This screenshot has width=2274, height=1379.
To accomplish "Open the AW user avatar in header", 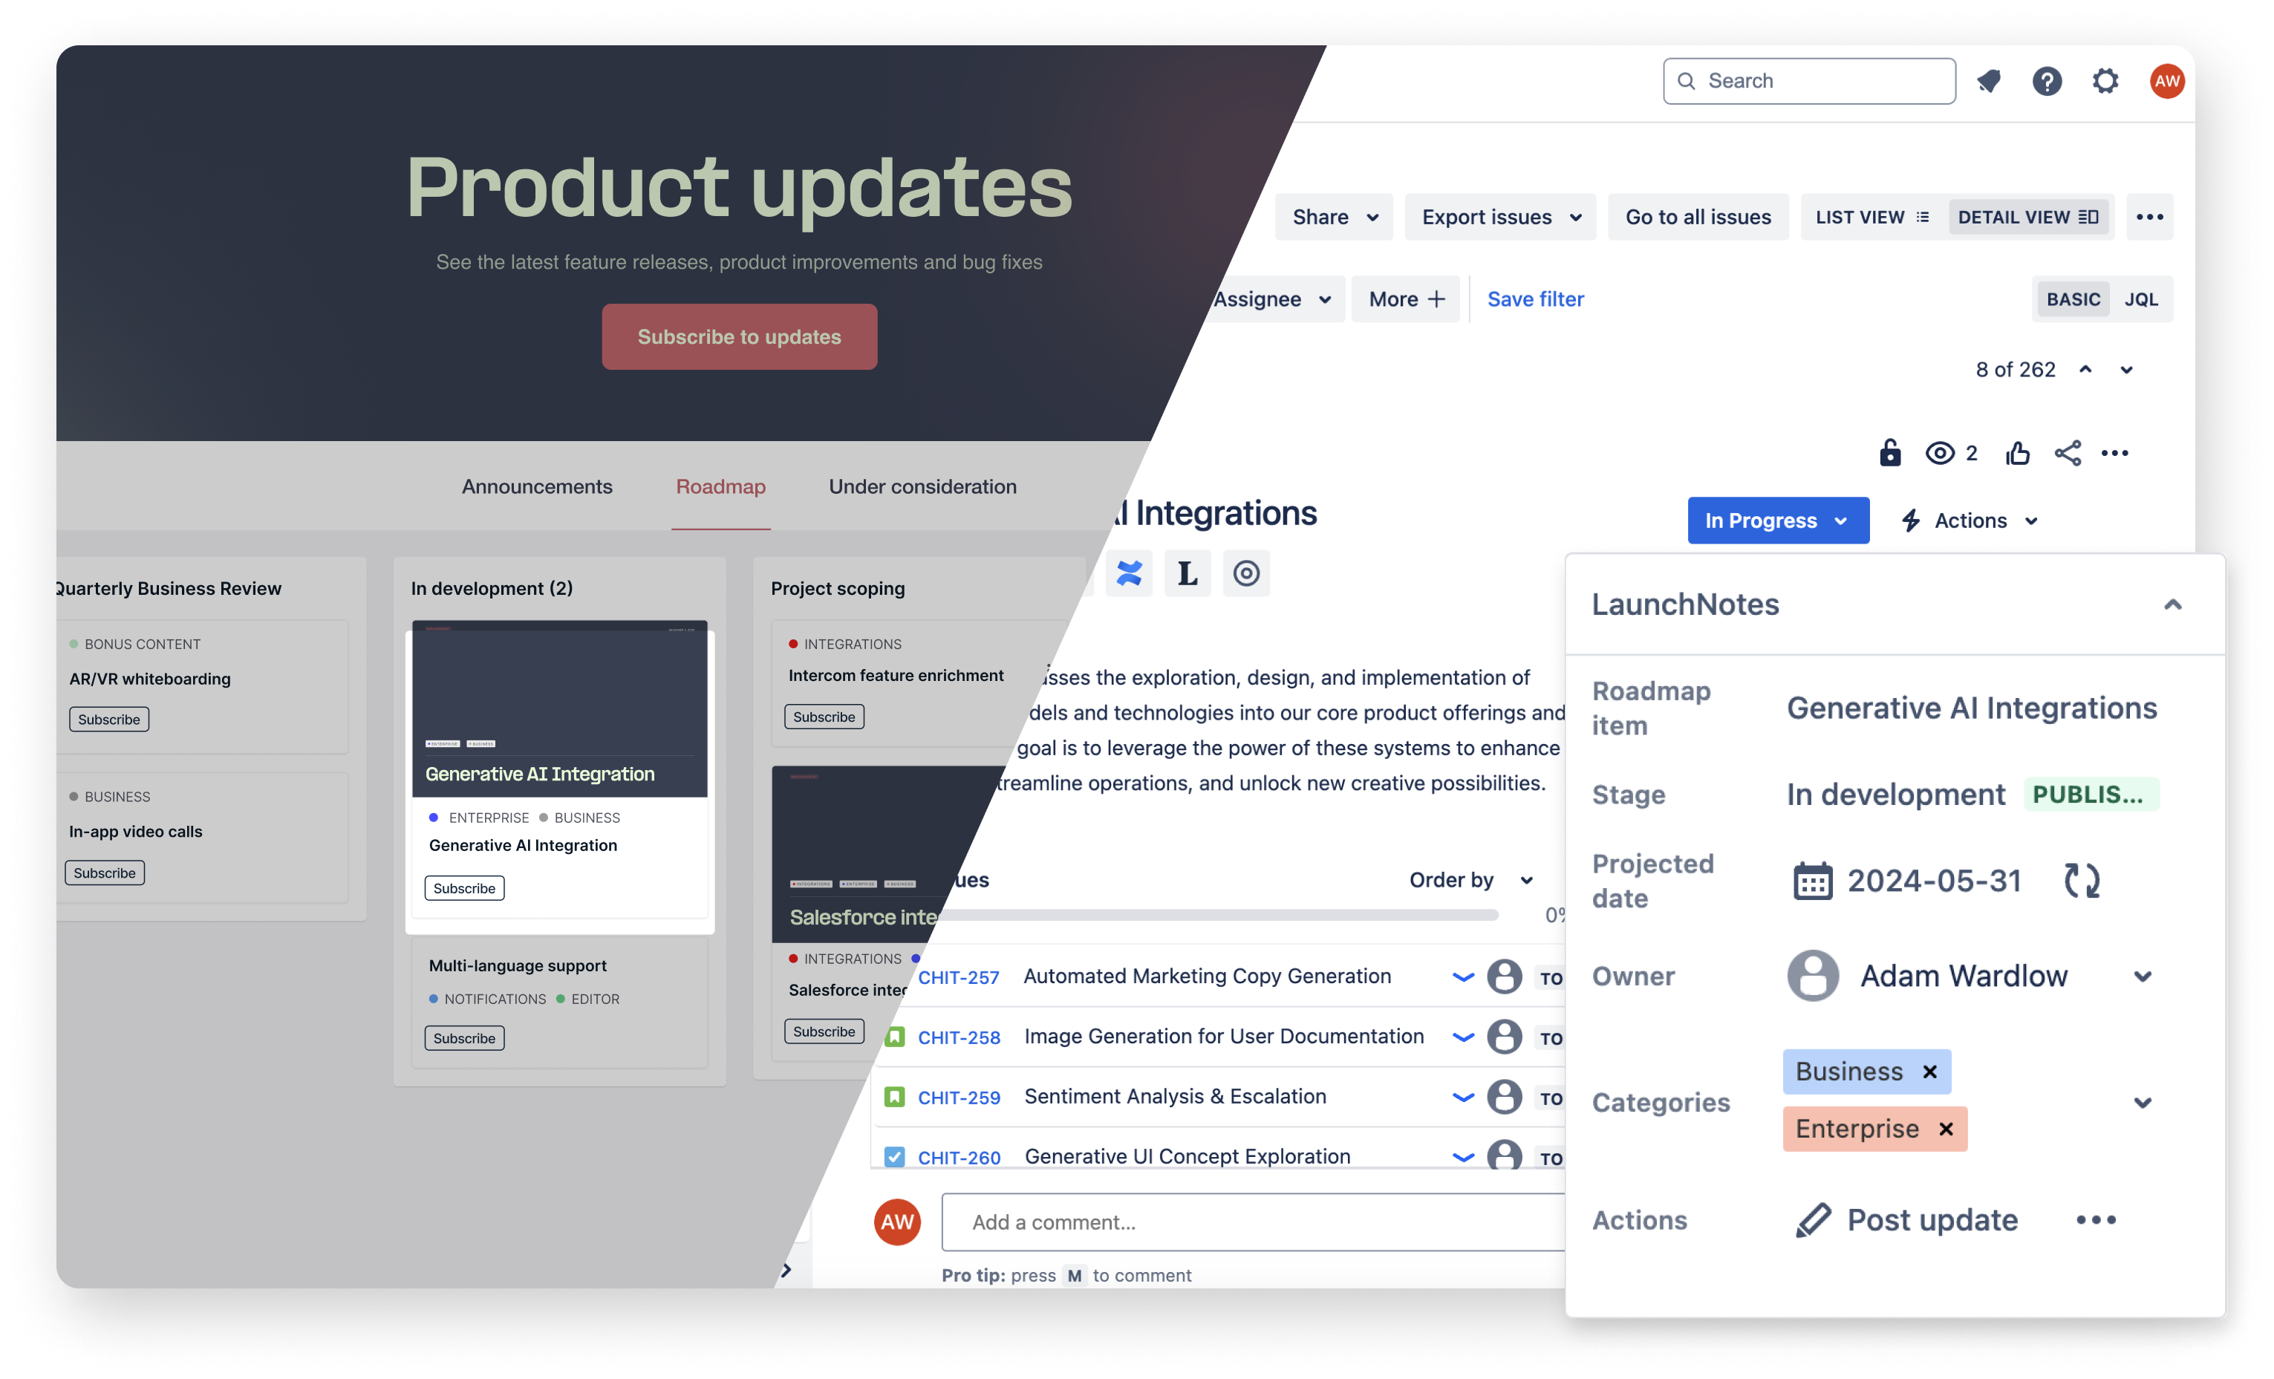I will tap(2166, 81).
